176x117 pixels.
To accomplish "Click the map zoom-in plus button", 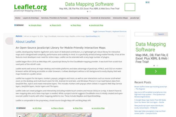I will coord(20,116).
